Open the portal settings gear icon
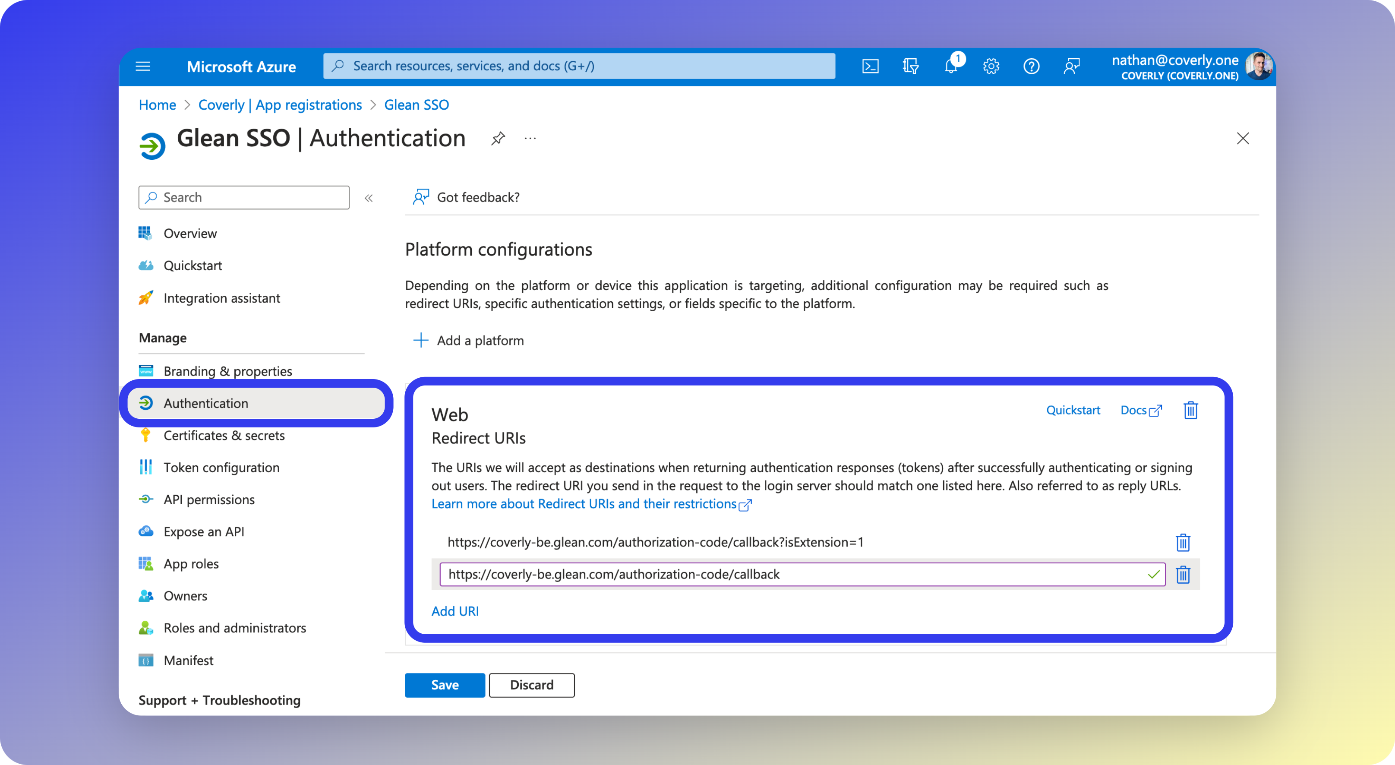1395x765 pixels. tap(991, 66)
